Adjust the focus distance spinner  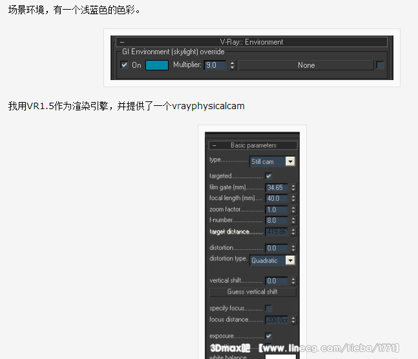pyautogui.click(x=293, y=320)
